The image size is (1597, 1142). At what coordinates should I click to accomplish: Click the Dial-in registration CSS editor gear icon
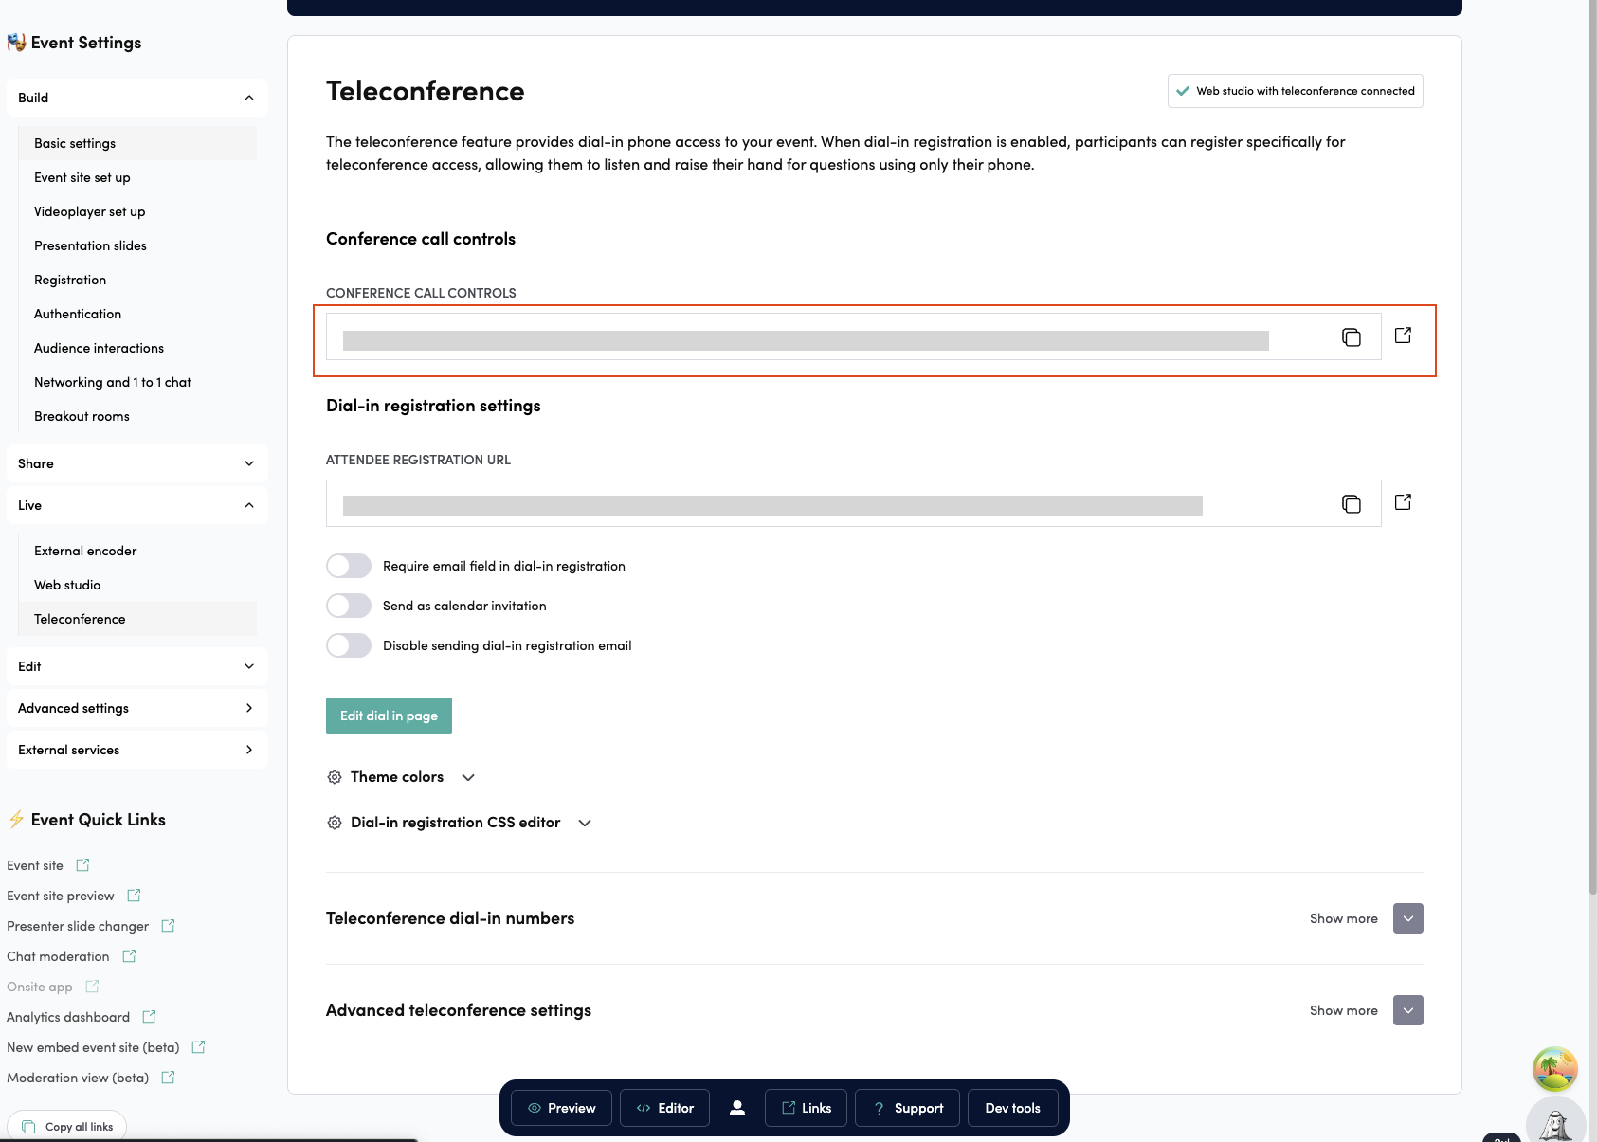coord(335,823)
